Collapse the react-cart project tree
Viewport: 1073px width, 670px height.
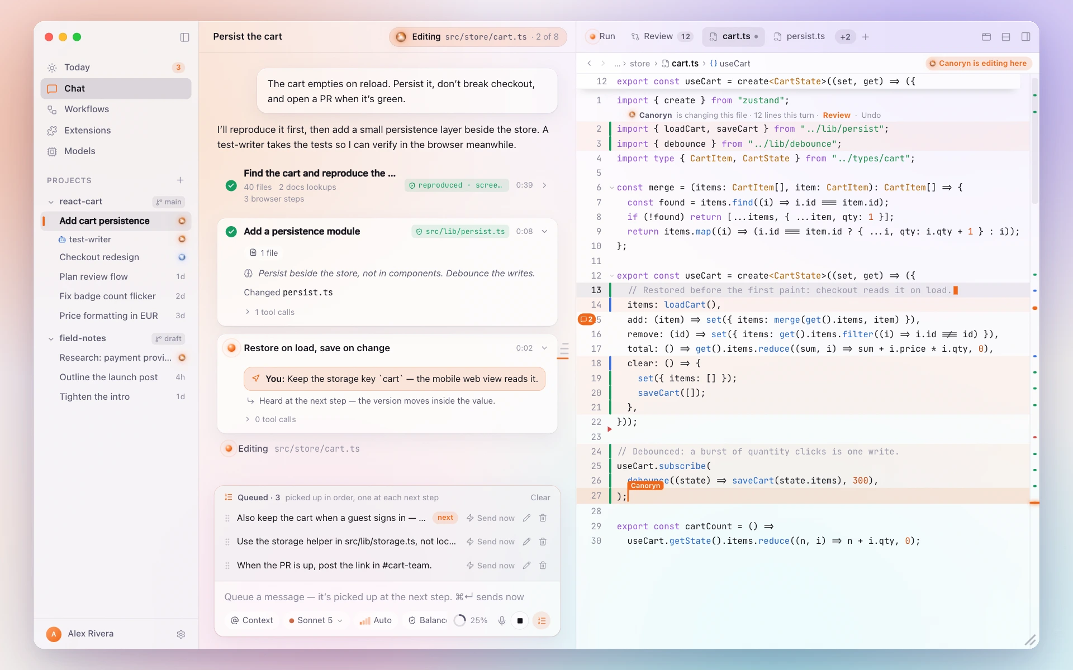tap(51, 202)
